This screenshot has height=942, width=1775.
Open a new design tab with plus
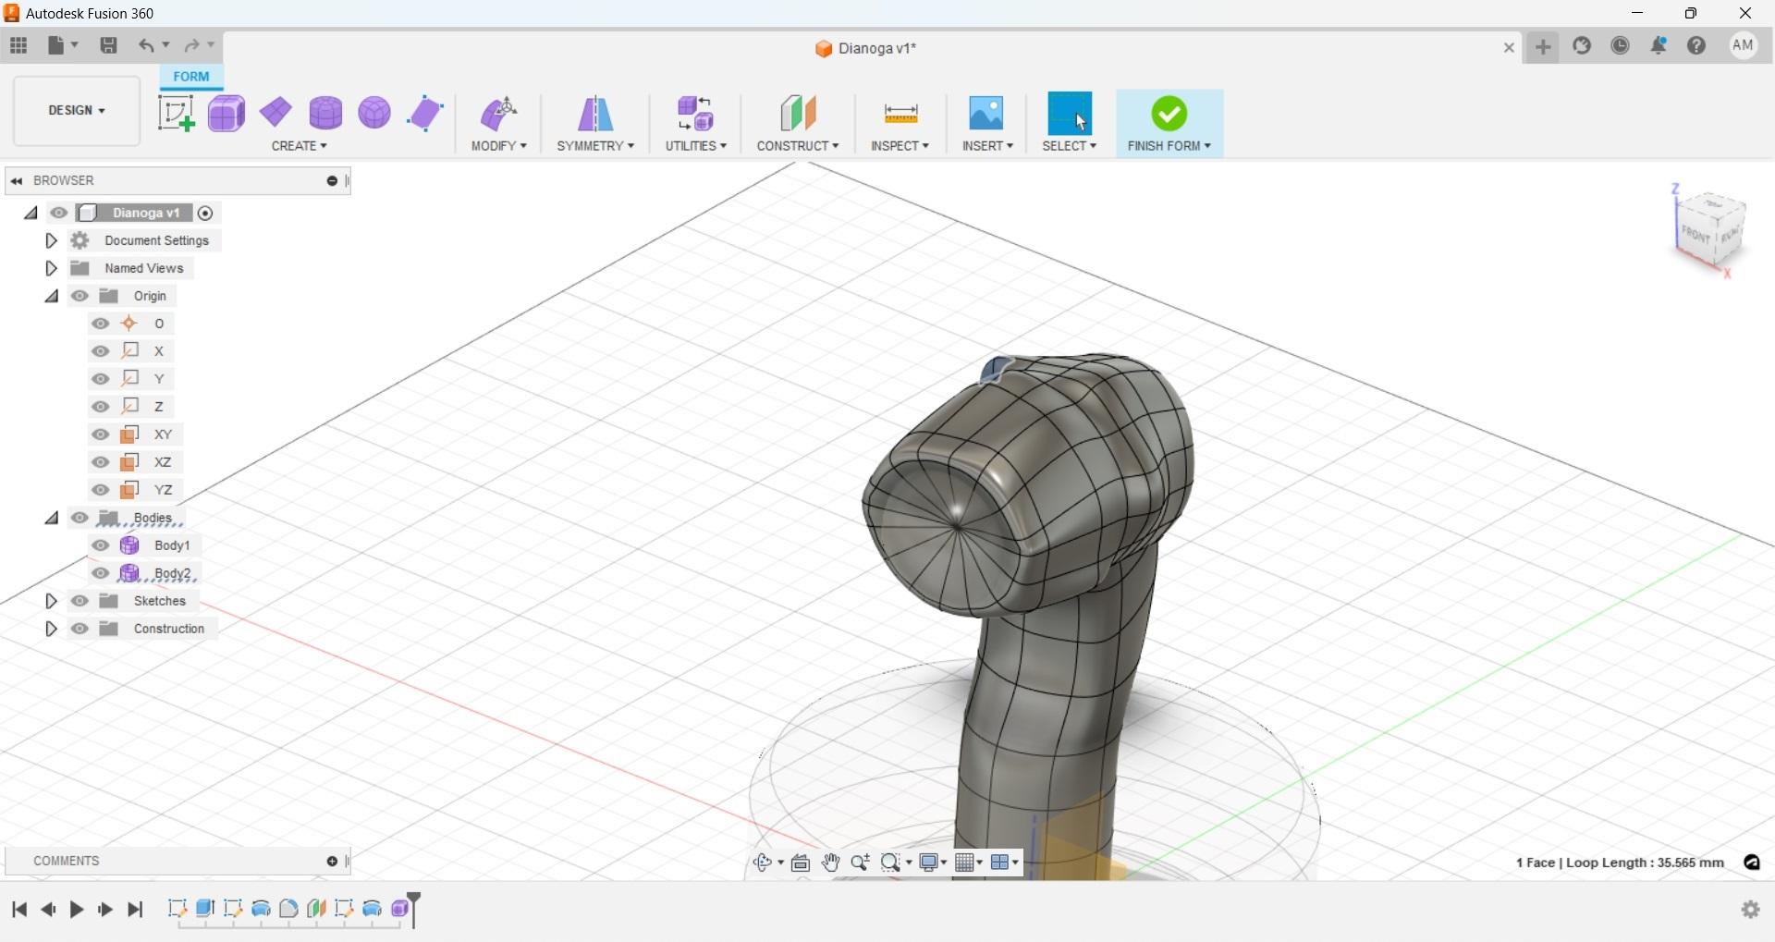pyautogui.click(x=1543, y=46)
